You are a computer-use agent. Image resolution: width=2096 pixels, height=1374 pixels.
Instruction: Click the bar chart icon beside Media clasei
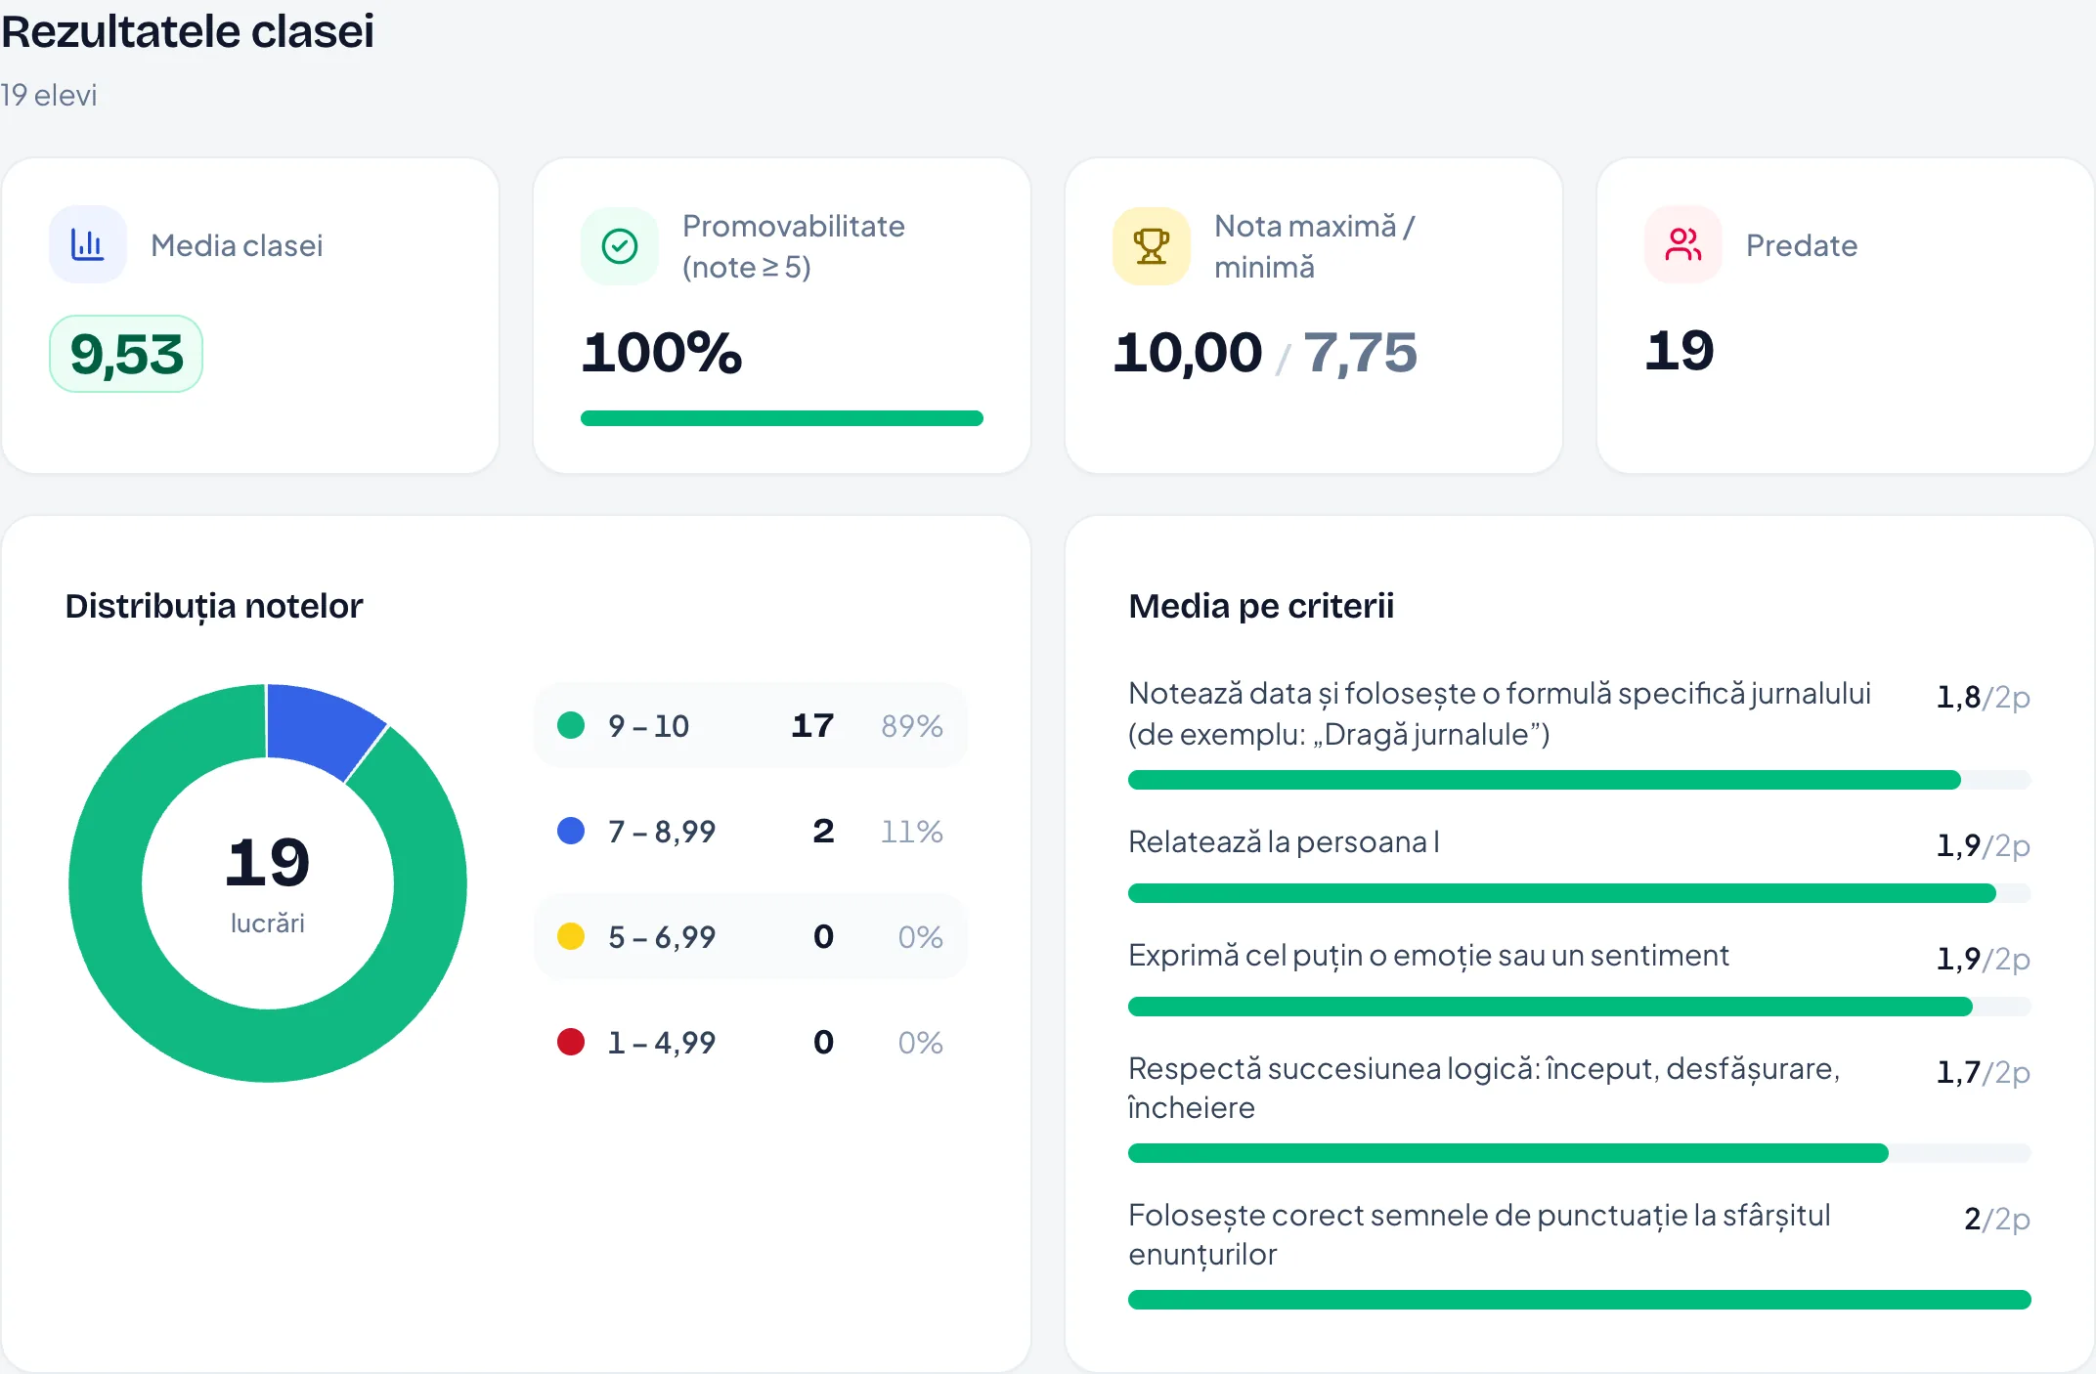[88, 244]
